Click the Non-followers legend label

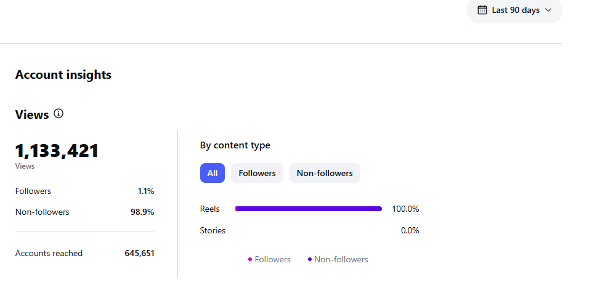[341, 259]
